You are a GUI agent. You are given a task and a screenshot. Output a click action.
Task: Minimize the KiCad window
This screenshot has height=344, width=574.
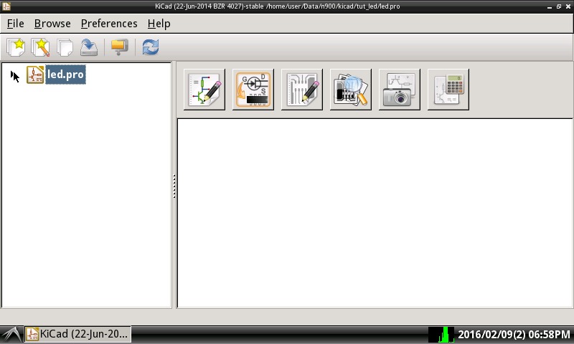[x=550, y=6]
